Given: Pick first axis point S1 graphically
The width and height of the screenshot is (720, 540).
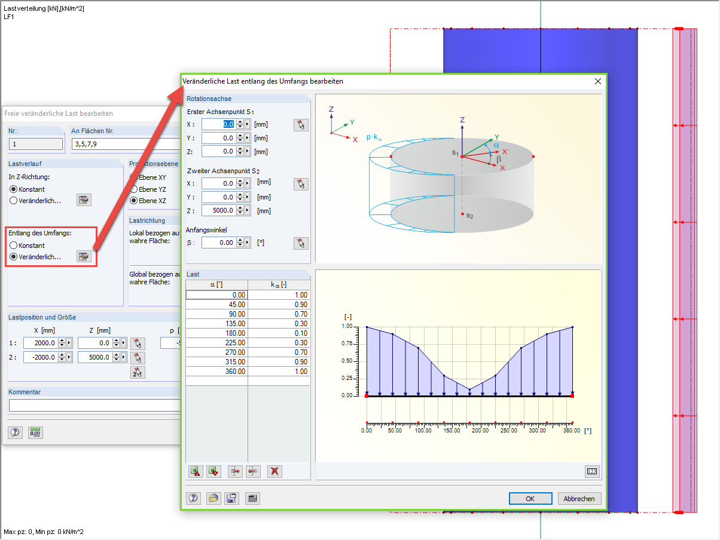Looking at the screenshot, I should tap(301, 124).
